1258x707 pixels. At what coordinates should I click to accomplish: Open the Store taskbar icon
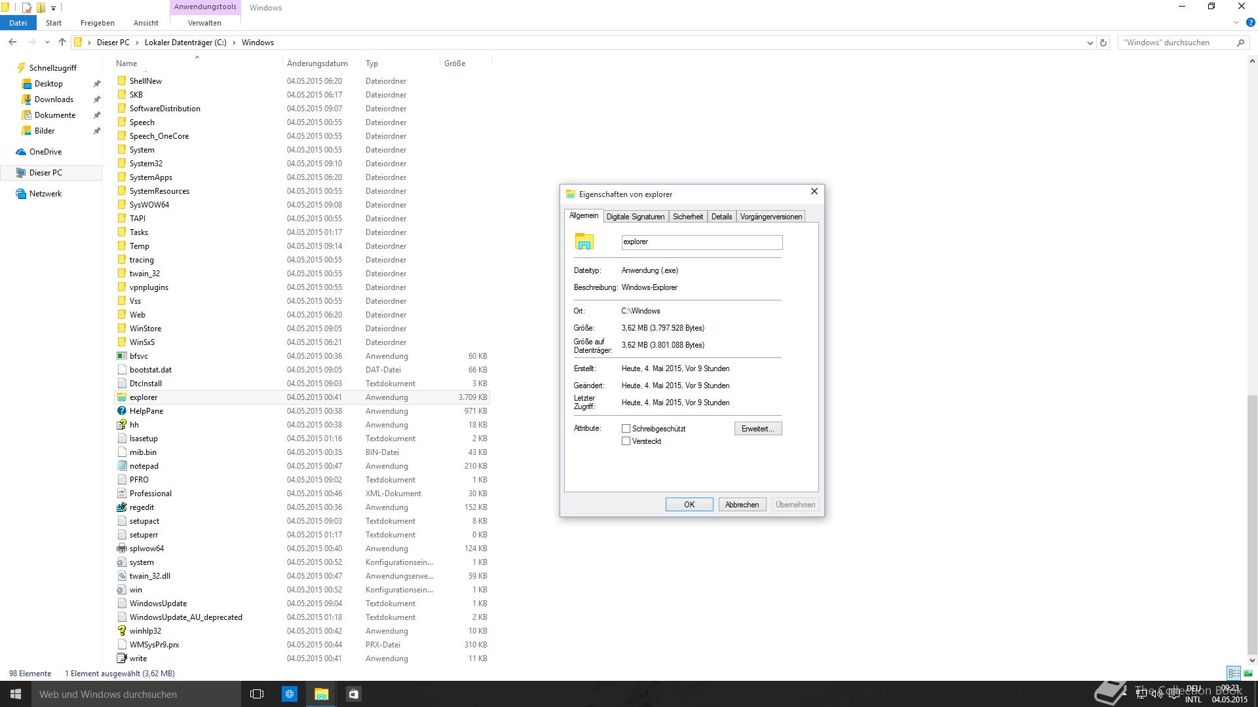pyautogui.click(x=354, y=694)
